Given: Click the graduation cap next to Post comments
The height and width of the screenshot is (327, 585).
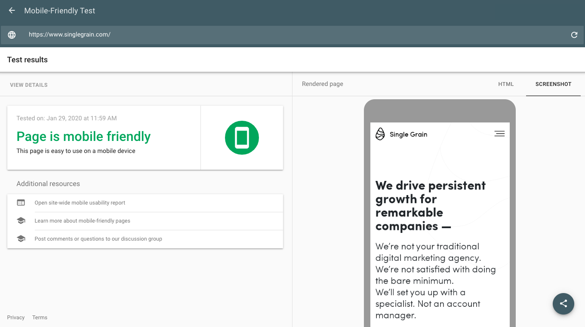Looking at the screenshot, I should tap(21, 238).
